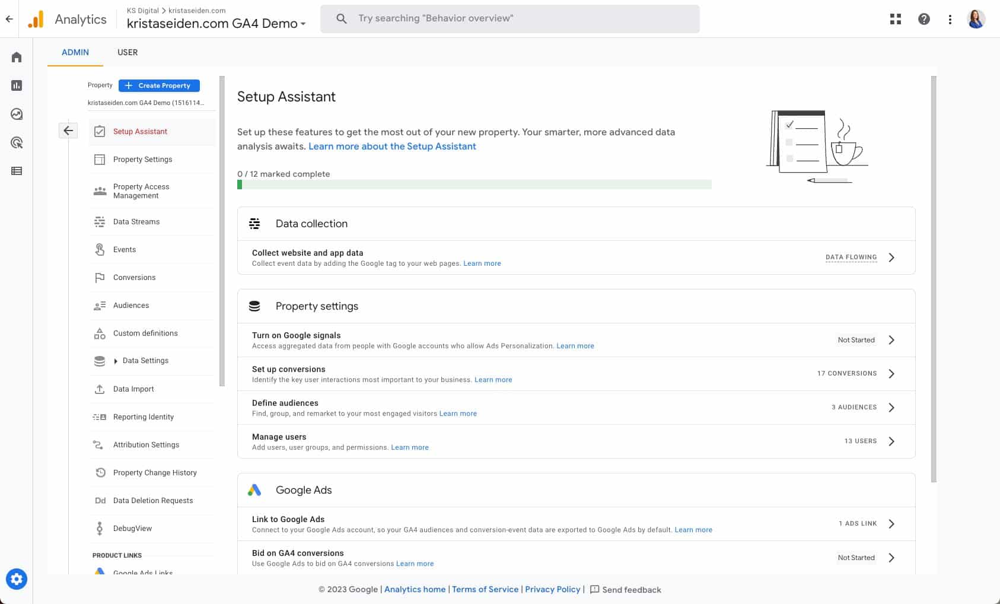This screenshot has width=1000, height=604.
Task: Open the Help question mark icon
Action: [923, 18]
